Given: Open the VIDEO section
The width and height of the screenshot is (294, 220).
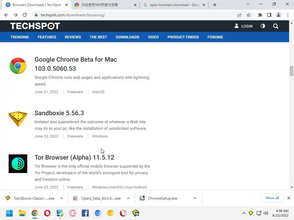Looking at the screenshot, I should (153, 37).
